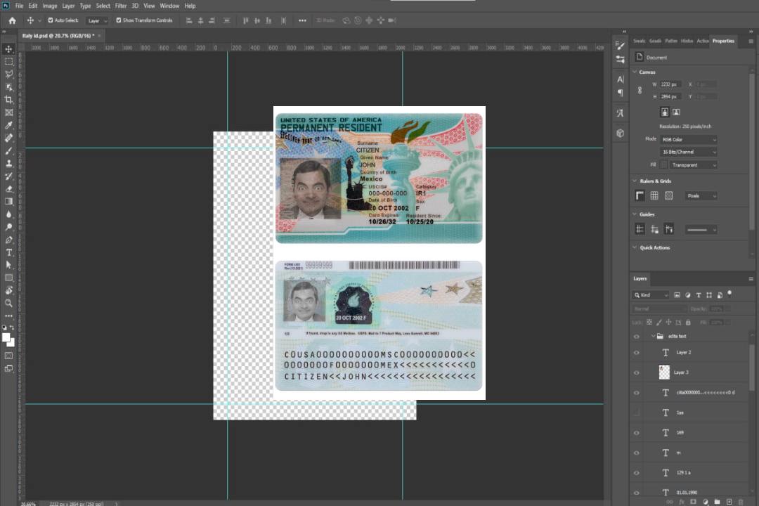Hide the "edite text" group
This screenshot has height=506, width=759.
pyautogui.click(x=637, y=337)
